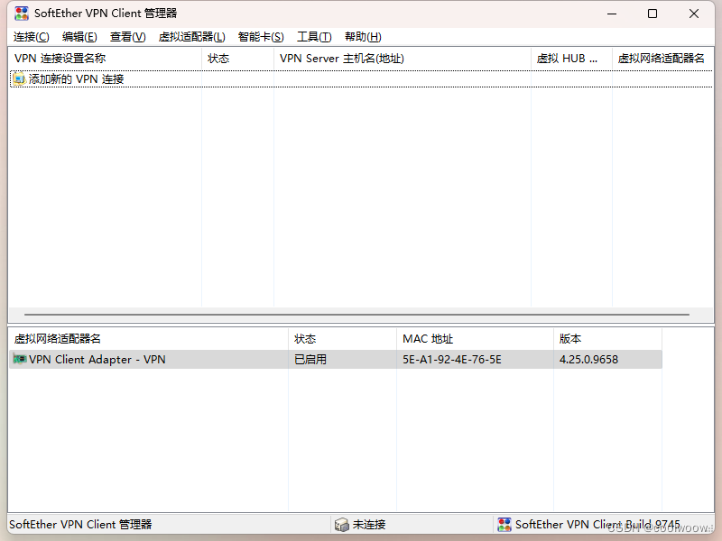
Task: Minimize the SoftEther VPN Client window
Action: tap(612, 14)
